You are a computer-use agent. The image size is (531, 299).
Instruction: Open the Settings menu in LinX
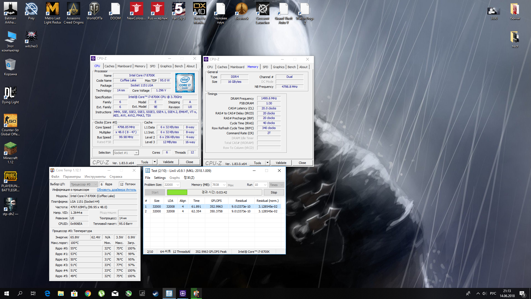click(x=160, y=178)
